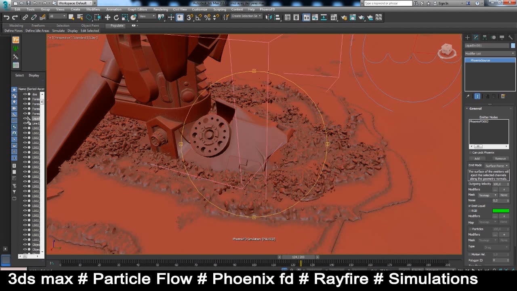Click the Add emitter node button
The width and height of the screenshot is (517, 291).
pos(477,158)
